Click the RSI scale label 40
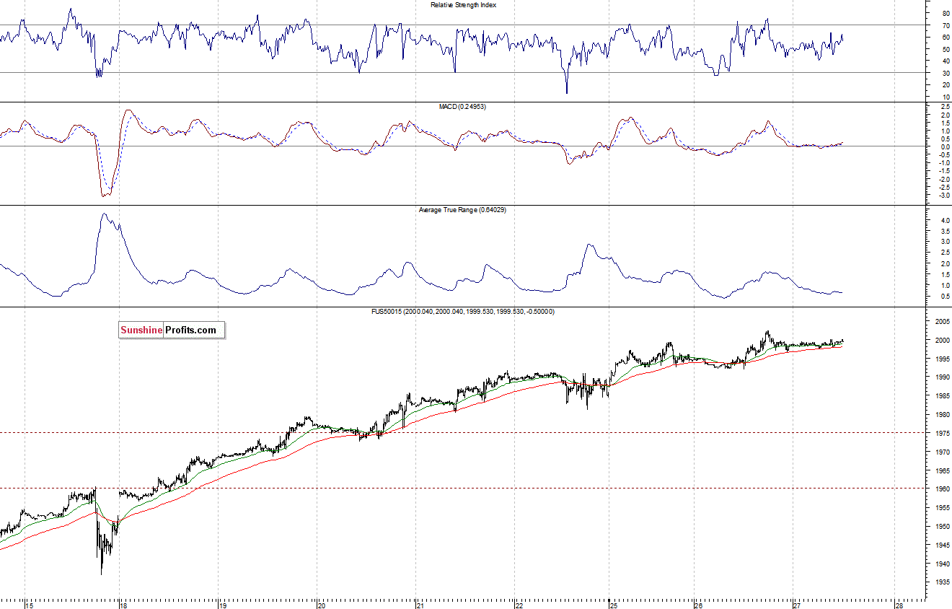Screen dimensions: 952x609 [x=946, y=61]
